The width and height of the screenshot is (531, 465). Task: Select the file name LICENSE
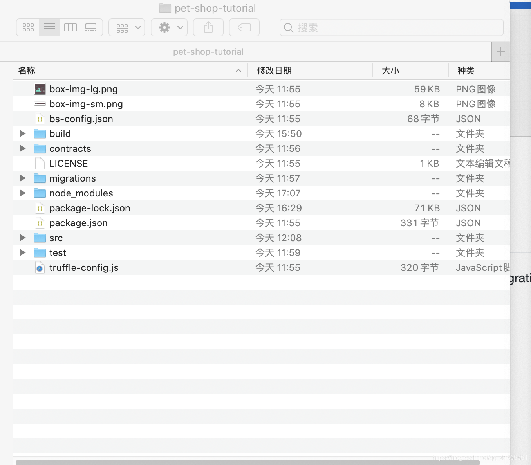69,164
